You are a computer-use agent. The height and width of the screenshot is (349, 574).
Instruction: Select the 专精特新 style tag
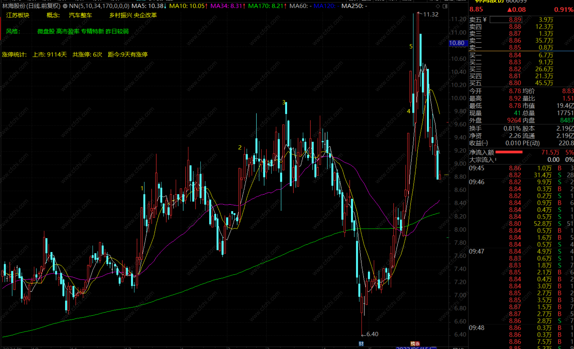(x=92, y=31)
